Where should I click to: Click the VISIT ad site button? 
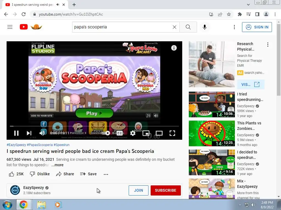(x=251, y=84)
